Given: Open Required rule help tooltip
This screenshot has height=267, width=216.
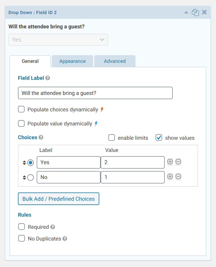Looking at the screenshot, I should pyautogui.click(x=52, y=227).
